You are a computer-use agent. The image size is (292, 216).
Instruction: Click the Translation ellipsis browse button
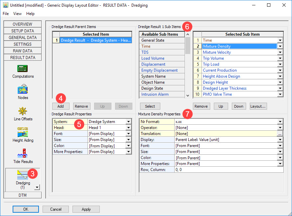coord(280,134)
